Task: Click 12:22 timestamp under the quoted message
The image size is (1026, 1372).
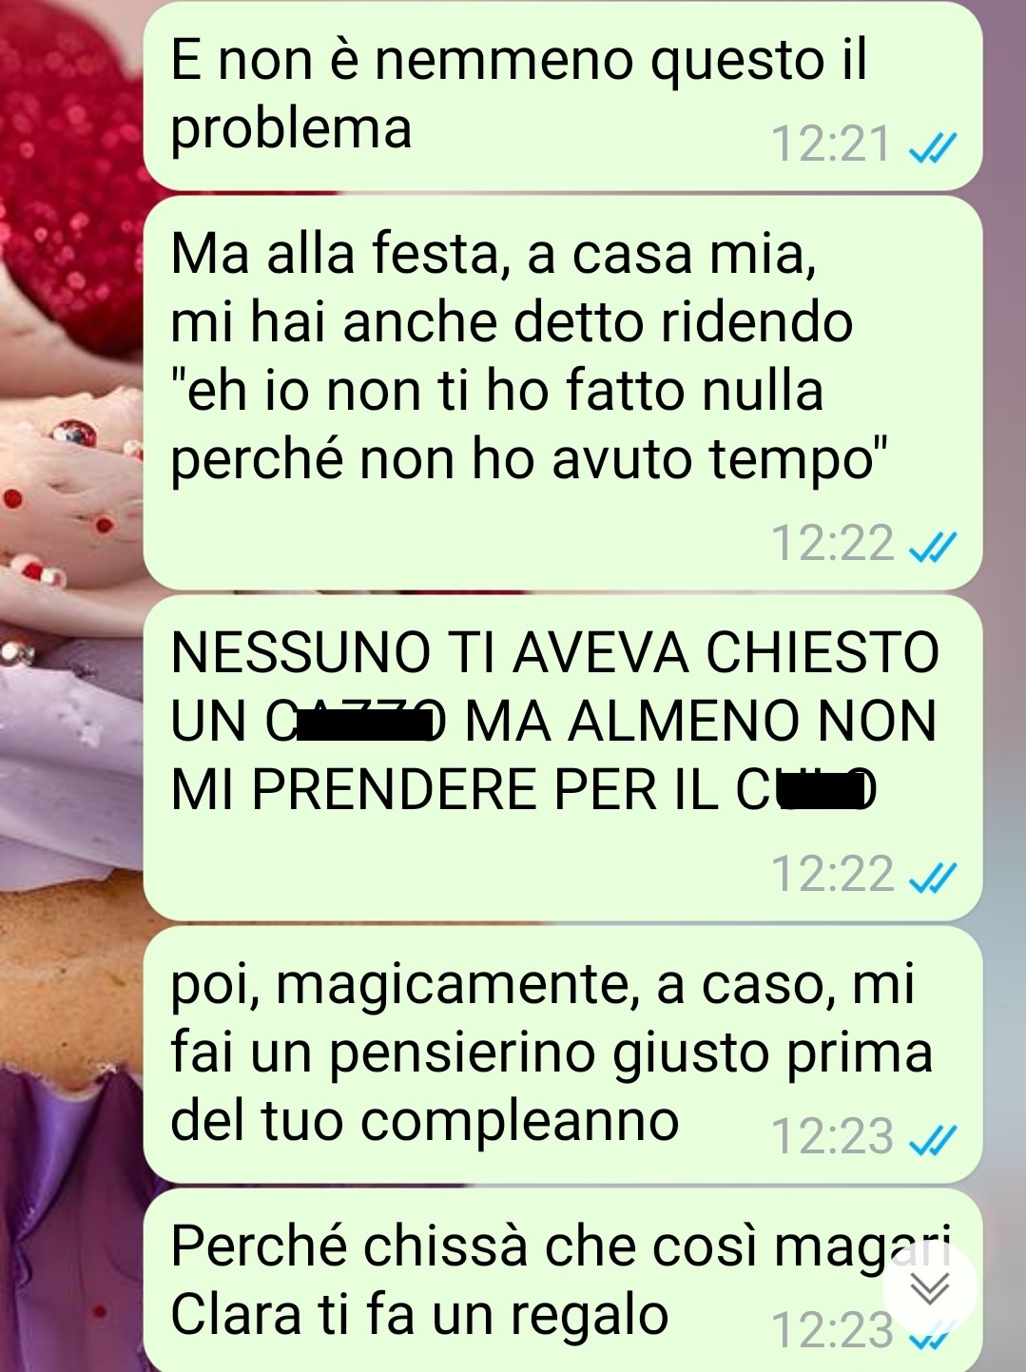Action: coord(832,544)
